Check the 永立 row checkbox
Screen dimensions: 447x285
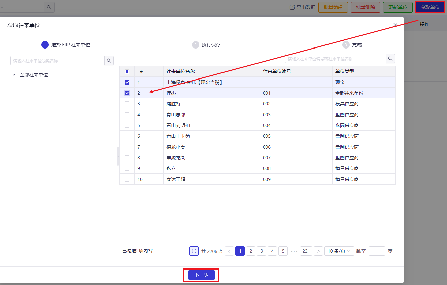click(127, 168)
